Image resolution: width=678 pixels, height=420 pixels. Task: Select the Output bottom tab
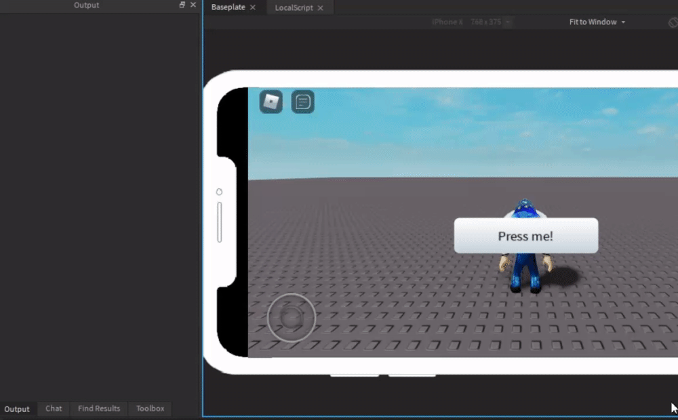(17, 408)
